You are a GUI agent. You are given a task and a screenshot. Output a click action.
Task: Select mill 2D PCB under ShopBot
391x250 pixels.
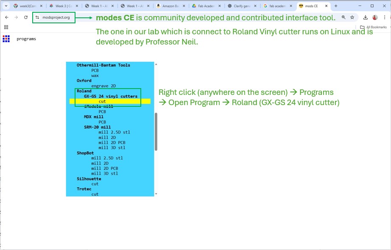click(x=105, y=169)
